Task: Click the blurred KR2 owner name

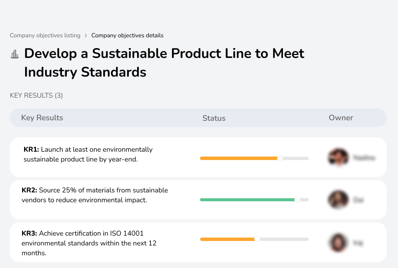Action: click(x=358, y=200)
